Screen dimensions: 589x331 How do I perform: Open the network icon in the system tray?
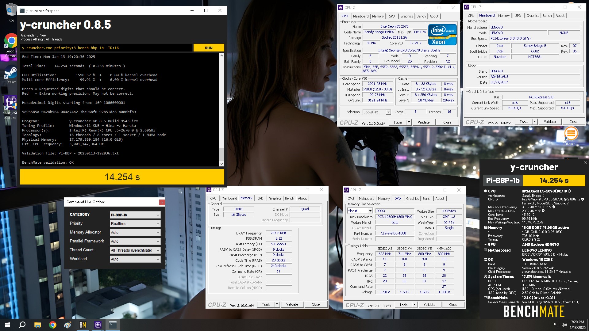556,325
